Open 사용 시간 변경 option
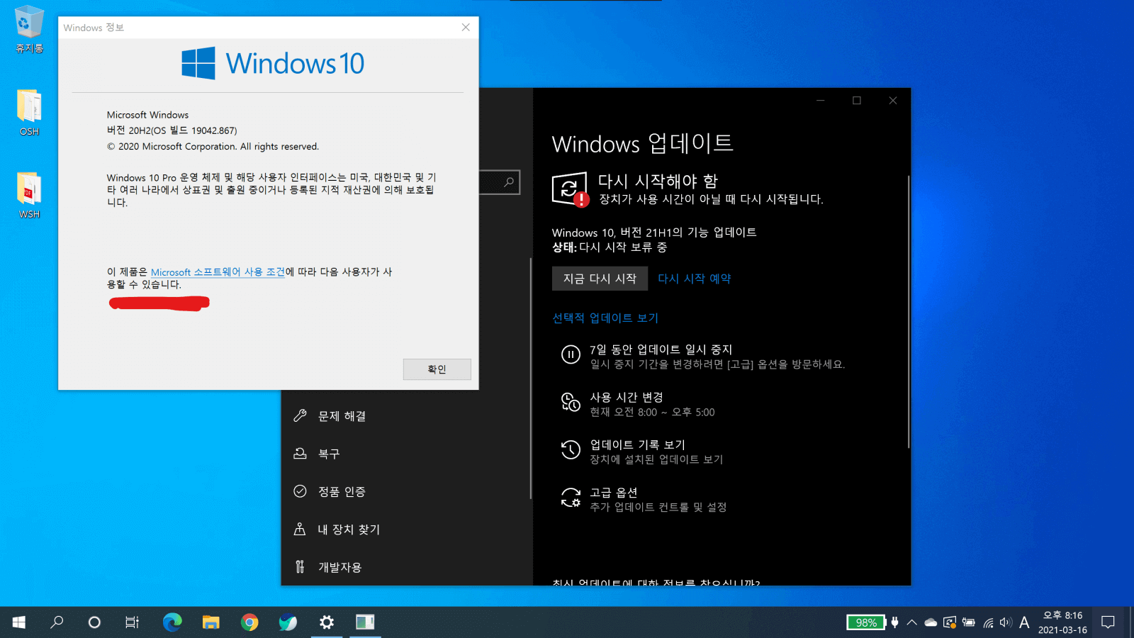Screen dimensions: 1134x638 627,397
